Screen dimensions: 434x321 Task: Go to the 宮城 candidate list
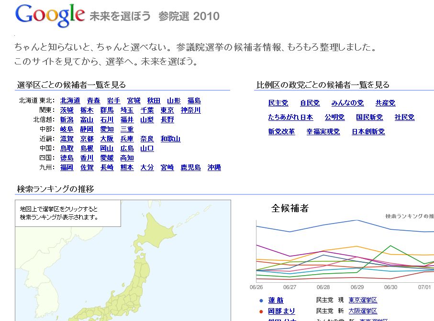(x=134, y=101)
